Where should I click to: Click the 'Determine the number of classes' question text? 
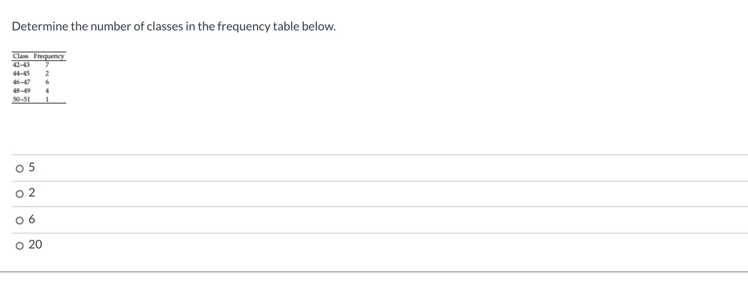(x=173, y=27)
